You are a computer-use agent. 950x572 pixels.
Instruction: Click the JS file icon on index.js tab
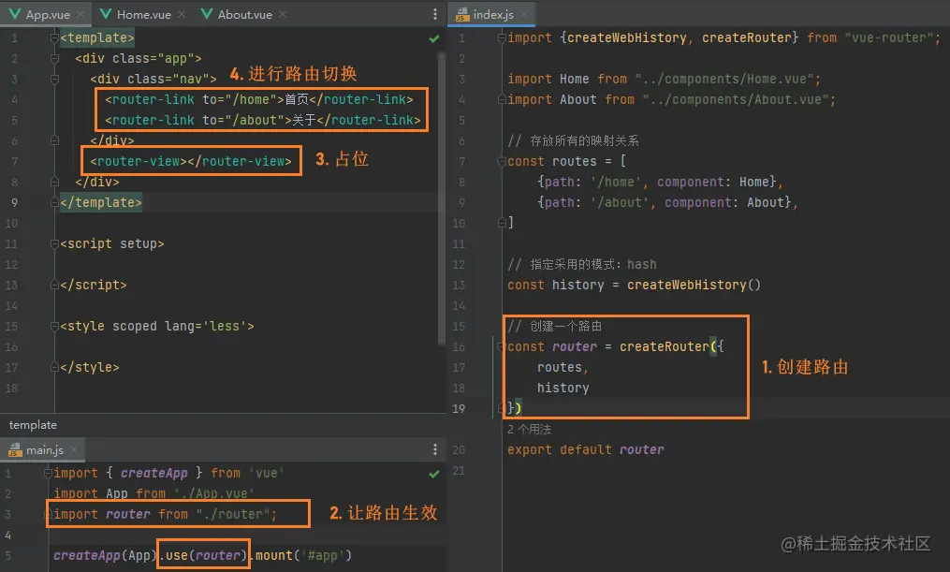pos(461,14)
